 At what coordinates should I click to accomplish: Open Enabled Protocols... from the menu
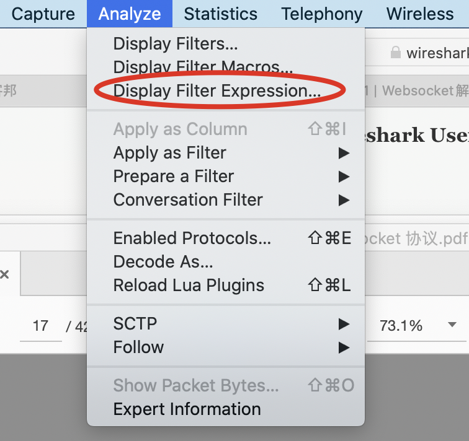pyautogui.click(x=192, y=238)
